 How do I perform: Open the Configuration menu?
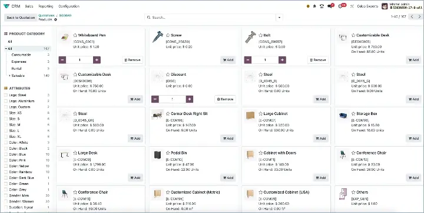click(69, 6)
